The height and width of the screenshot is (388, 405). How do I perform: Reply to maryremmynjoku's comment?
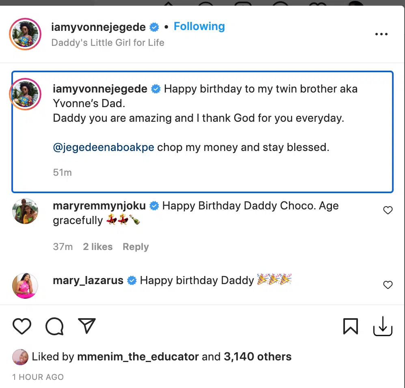tap(136, 247)
